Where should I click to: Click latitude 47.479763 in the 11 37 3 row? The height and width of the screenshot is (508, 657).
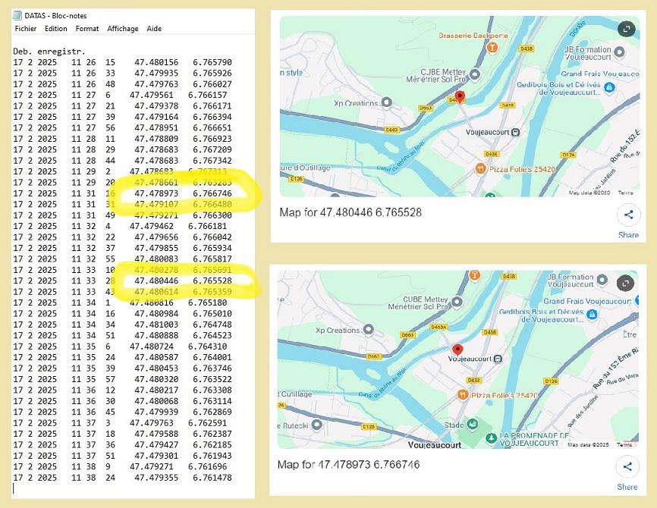[151, 423]
